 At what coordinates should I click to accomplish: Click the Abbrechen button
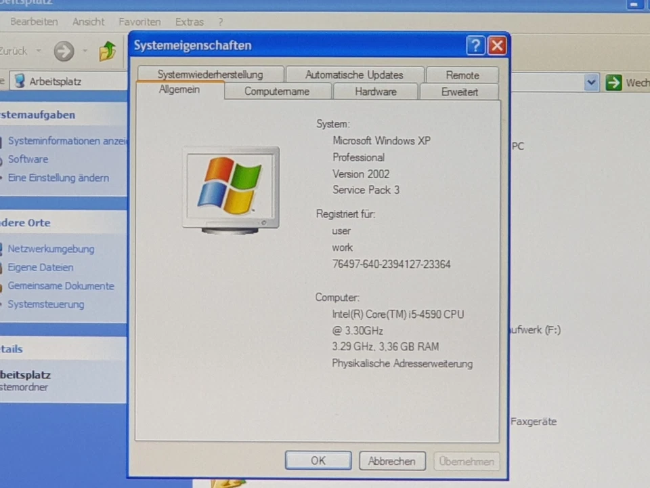tap(392, 461)
